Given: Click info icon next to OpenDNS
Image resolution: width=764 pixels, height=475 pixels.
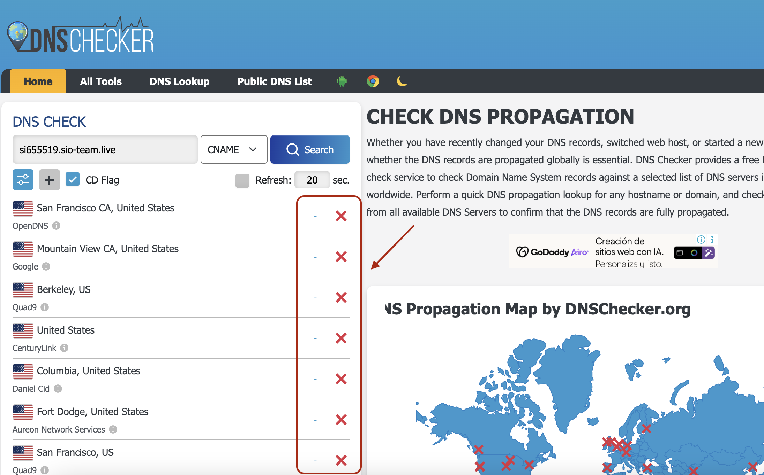Looking at the screenshot, I should (x=56, y=226).
